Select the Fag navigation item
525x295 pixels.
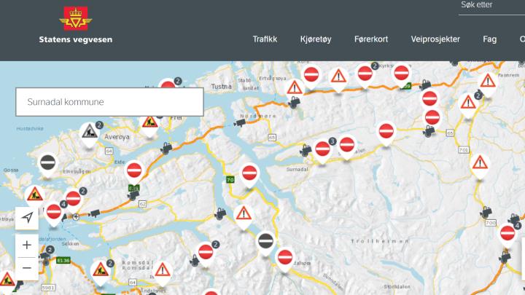tap(489, 39)
